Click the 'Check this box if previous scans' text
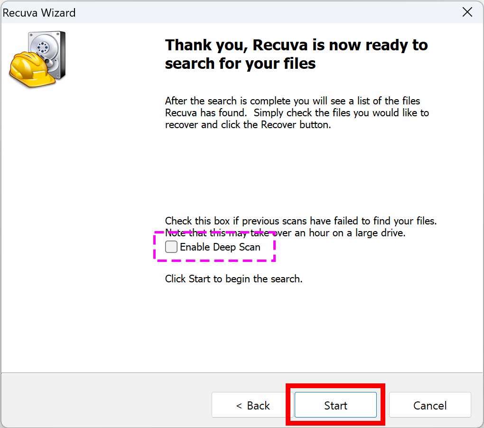484x428 pixels. pos(301,221)
